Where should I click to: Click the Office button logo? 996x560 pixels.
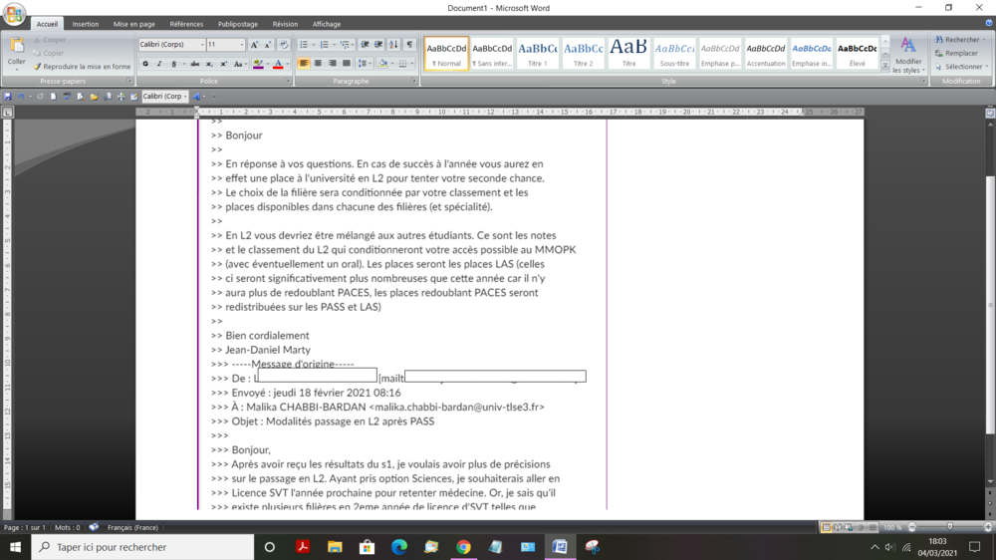[x=14, y=15]
